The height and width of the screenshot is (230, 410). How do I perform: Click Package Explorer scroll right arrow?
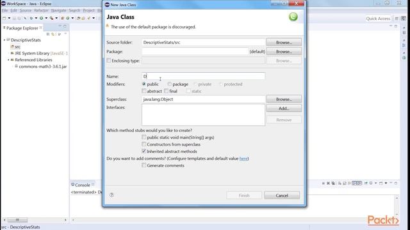[x=65, y=220]
